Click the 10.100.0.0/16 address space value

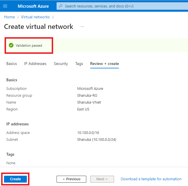coord(88,132)
